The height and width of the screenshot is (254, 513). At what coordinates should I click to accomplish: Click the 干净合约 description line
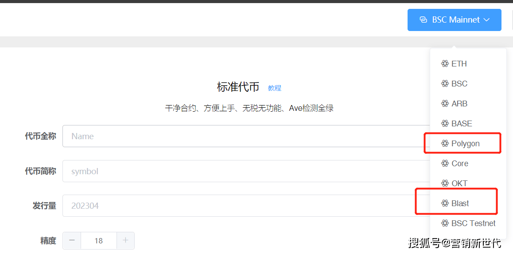click(x=249, y=108)
